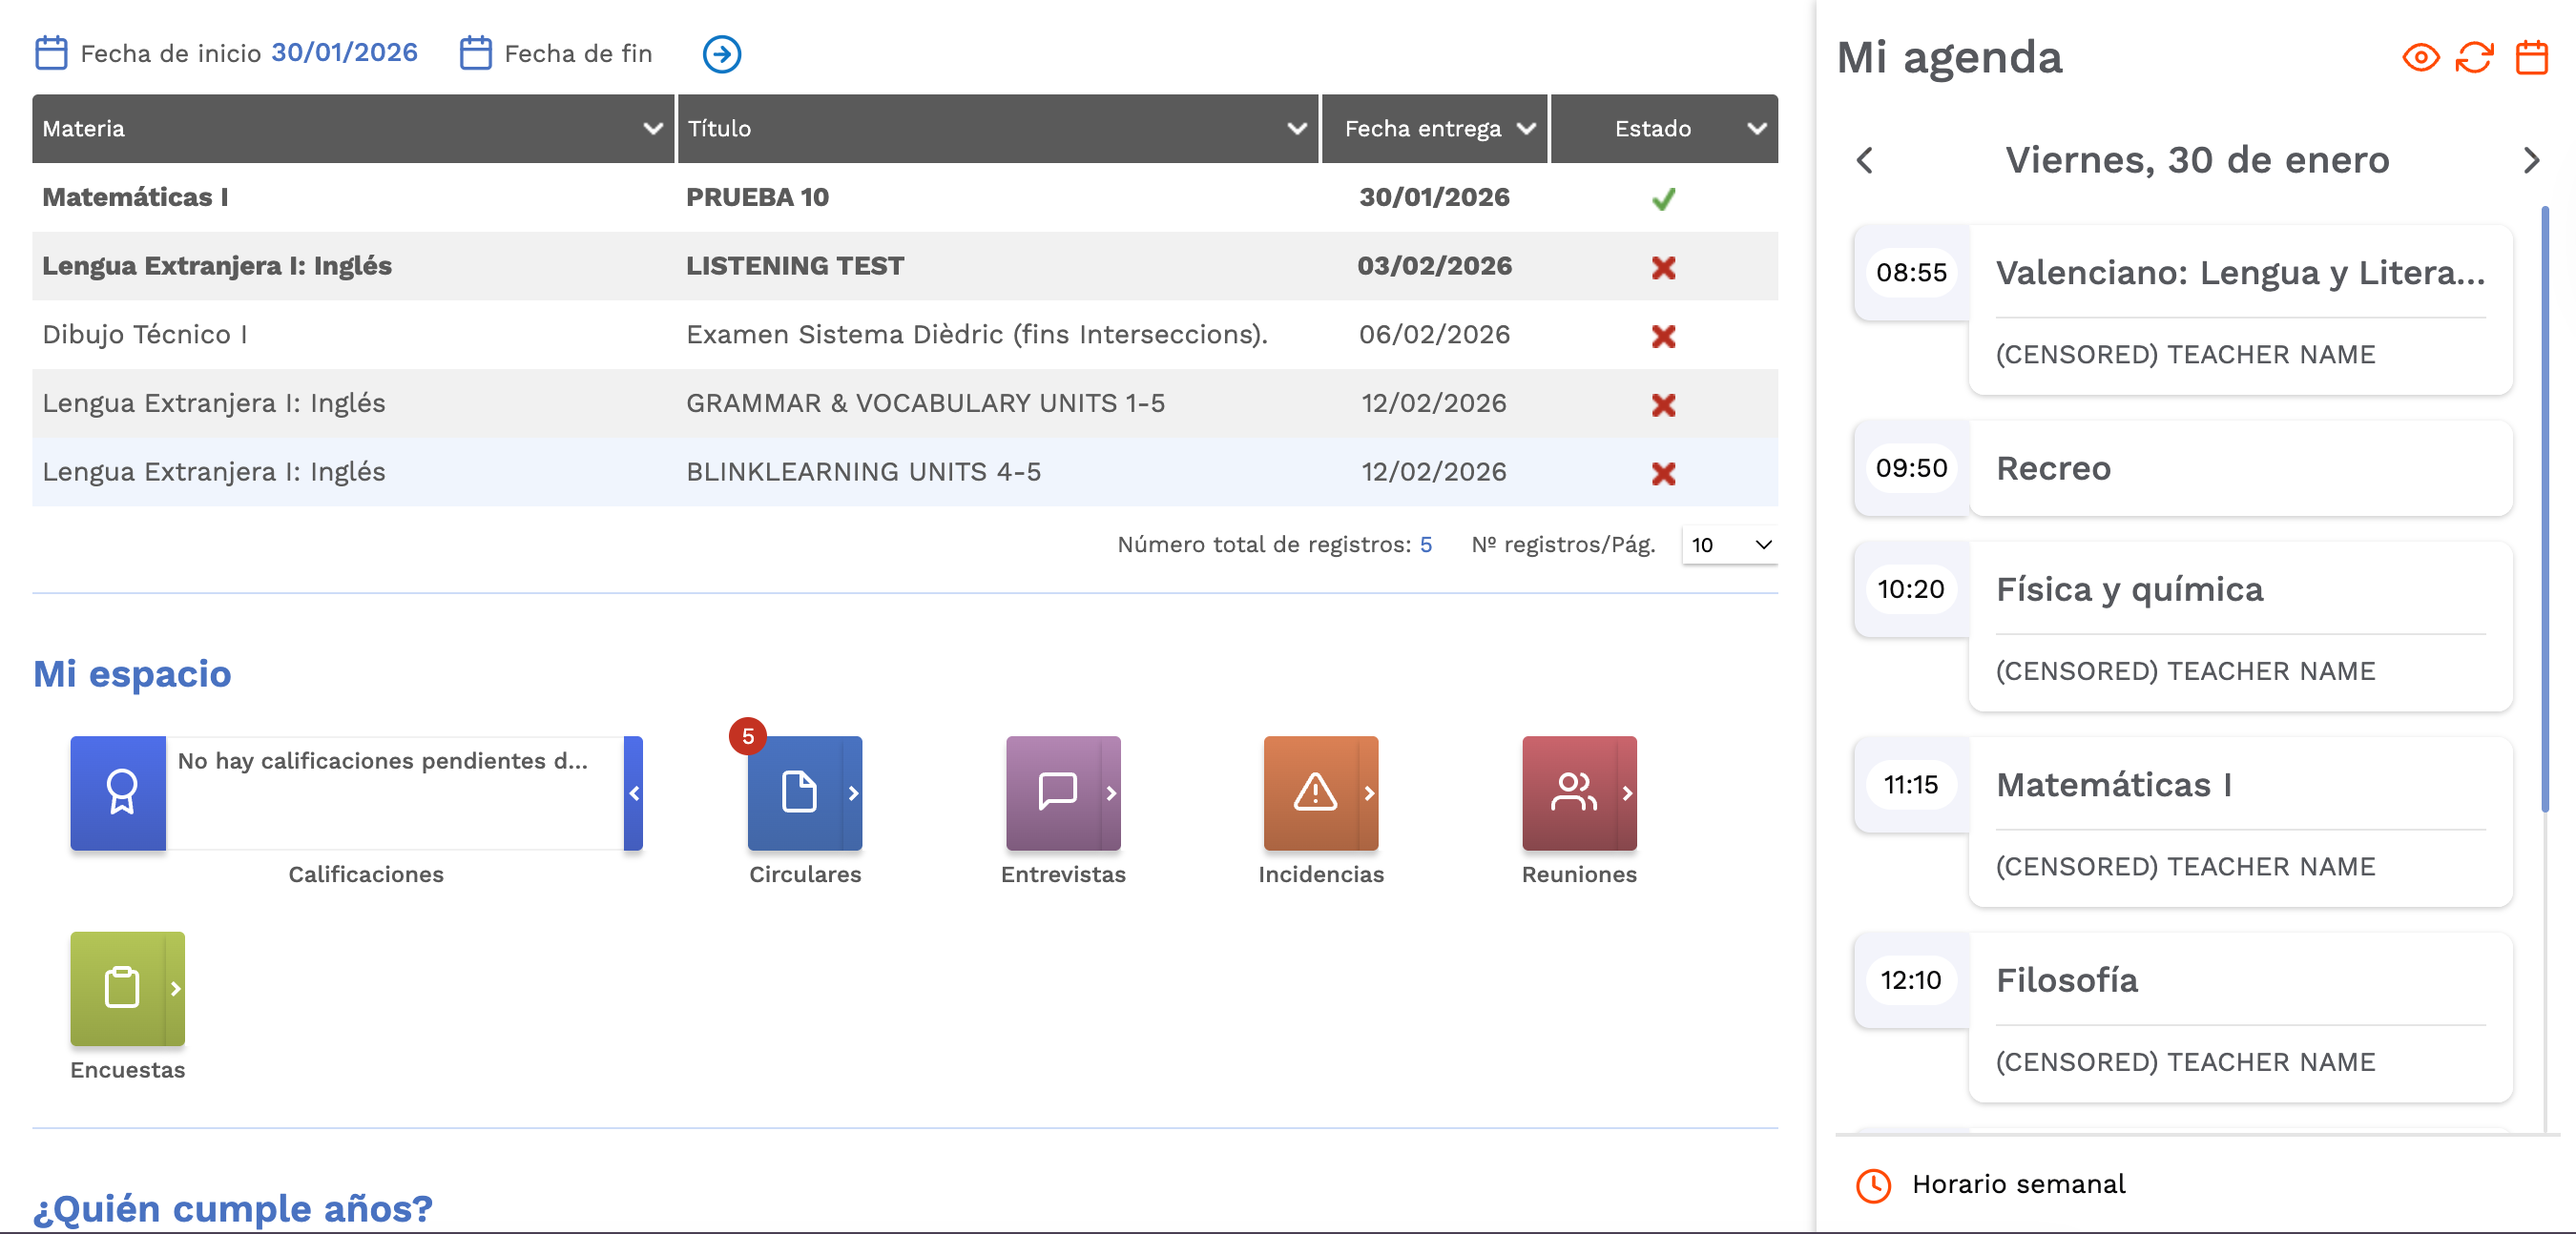Click the red X status for LISTENING TEST
Viewport: 2576px width, 1234px height.
coord(1663,267)
